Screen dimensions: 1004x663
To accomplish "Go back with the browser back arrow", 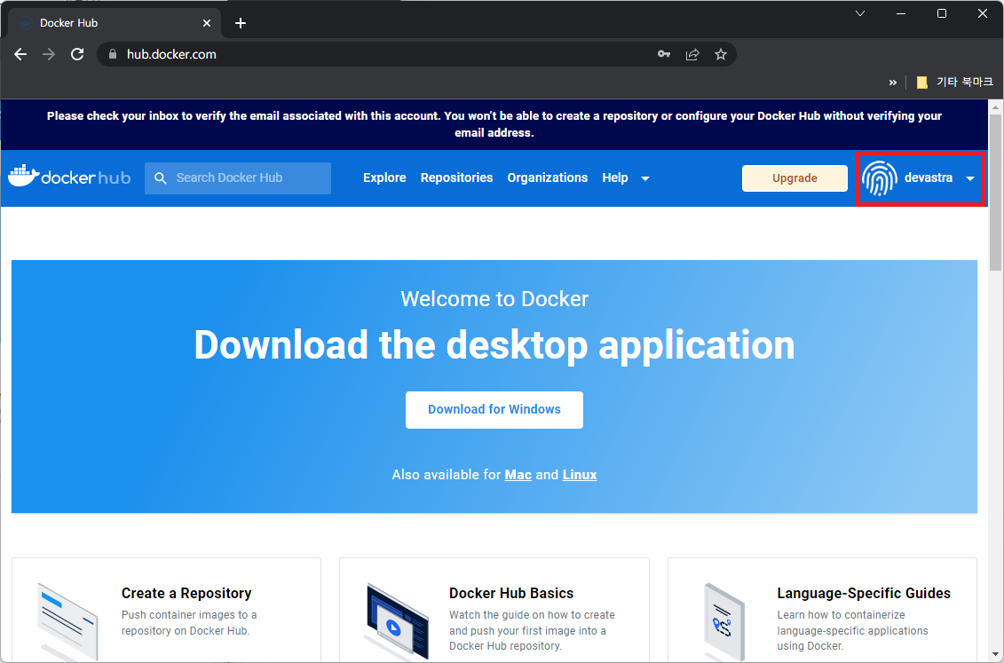I will [x=20, y=54].
